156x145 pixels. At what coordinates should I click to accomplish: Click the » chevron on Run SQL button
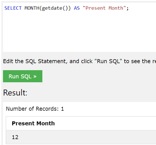pos(35,77)
